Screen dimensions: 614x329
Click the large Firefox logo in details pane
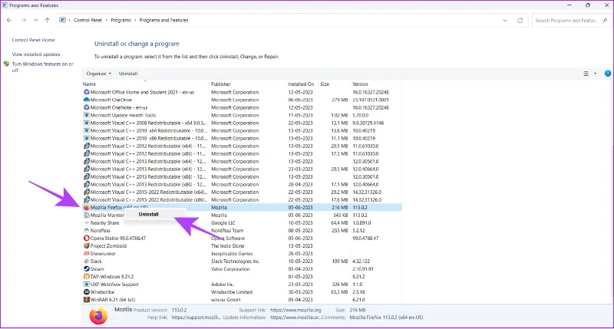tap(98, 316)
